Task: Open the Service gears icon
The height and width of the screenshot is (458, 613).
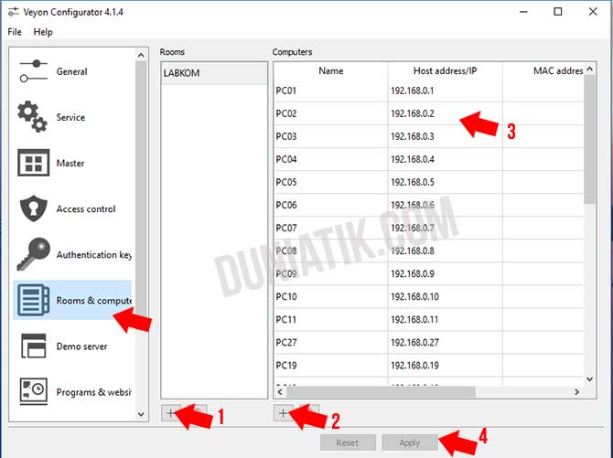Action: tap(33, 117)
